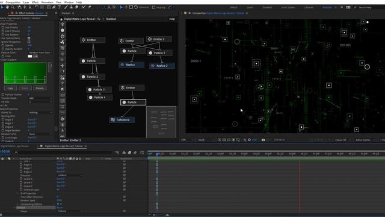This screenshot has width=385, height=217.
Task: Toggle the shy layers icon in timeline
Action: tap(124, 153)
